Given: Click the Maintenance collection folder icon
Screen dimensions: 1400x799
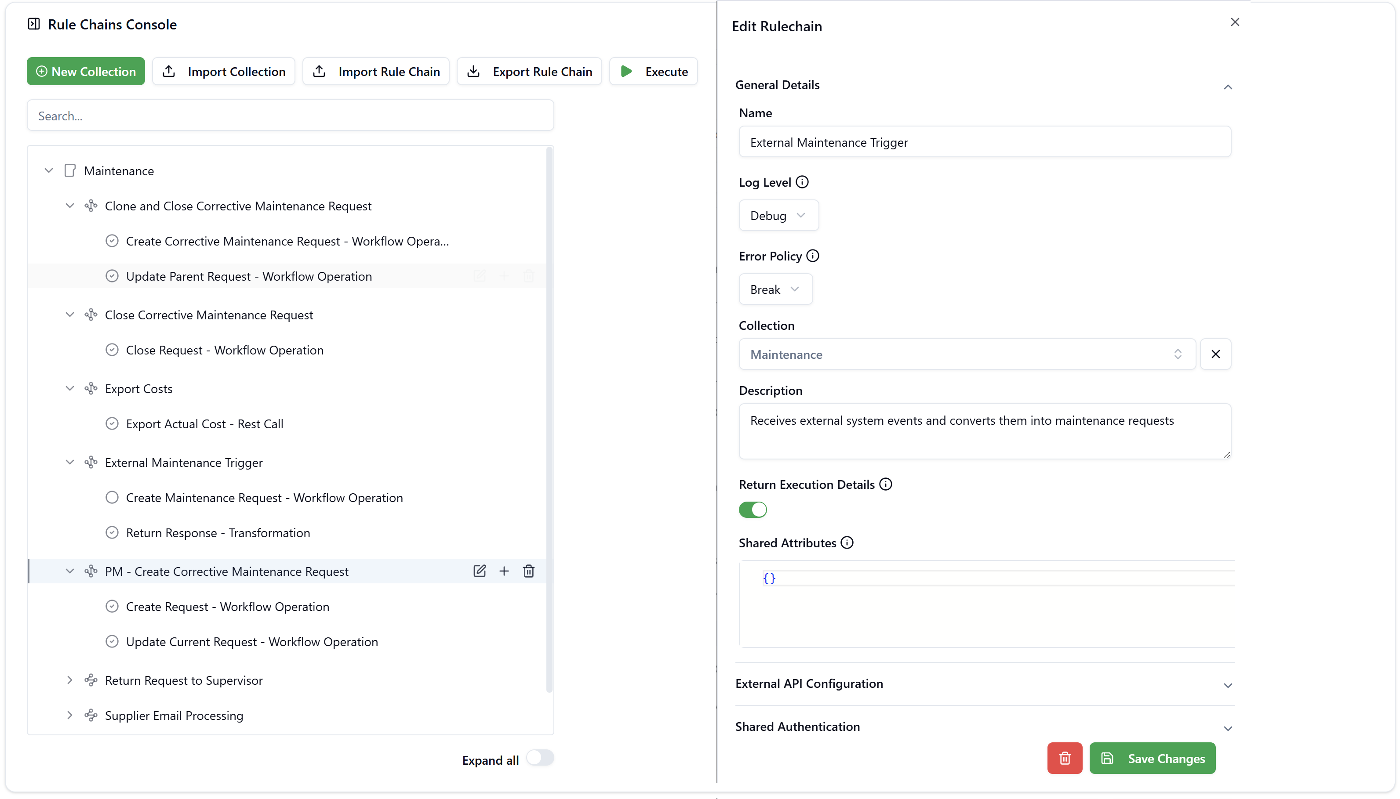Looking at the screenshot, I should tap(70, 171).
